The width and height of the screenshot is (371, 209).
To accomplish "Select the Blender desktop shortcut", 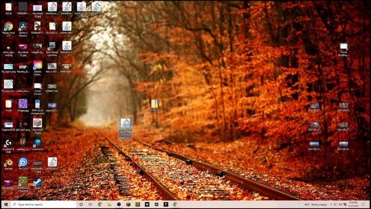I will [x=9, y=164].
